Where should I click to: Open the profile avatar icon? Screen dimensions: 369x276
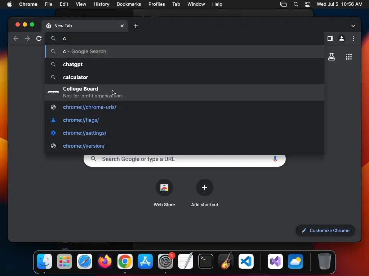(x=342, y=38)
